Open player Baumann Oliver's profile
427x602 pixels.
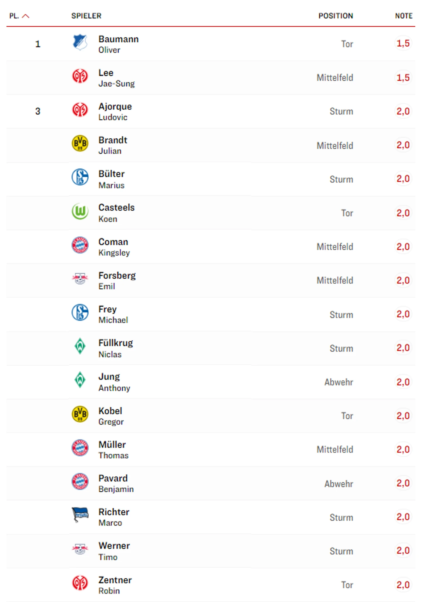point(118,44)
